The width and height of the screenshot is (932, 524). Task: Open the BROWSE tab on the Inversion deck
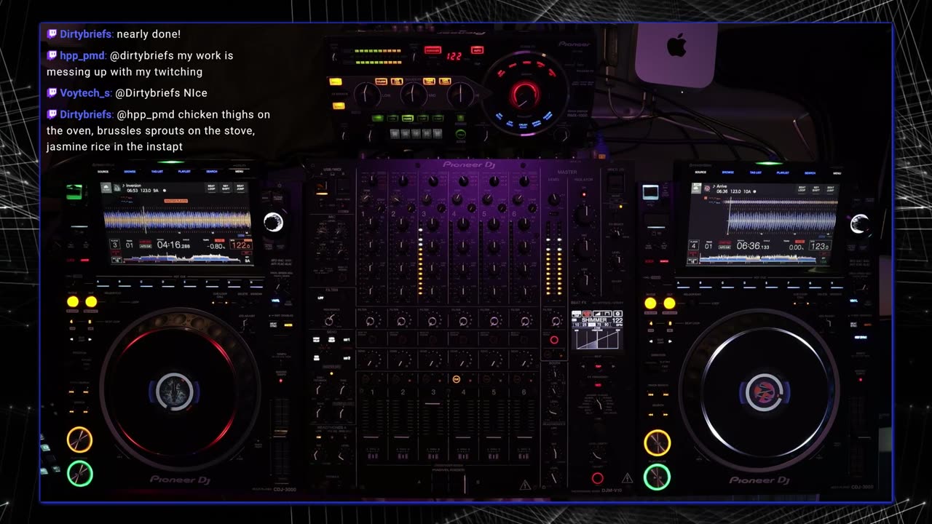130,172
